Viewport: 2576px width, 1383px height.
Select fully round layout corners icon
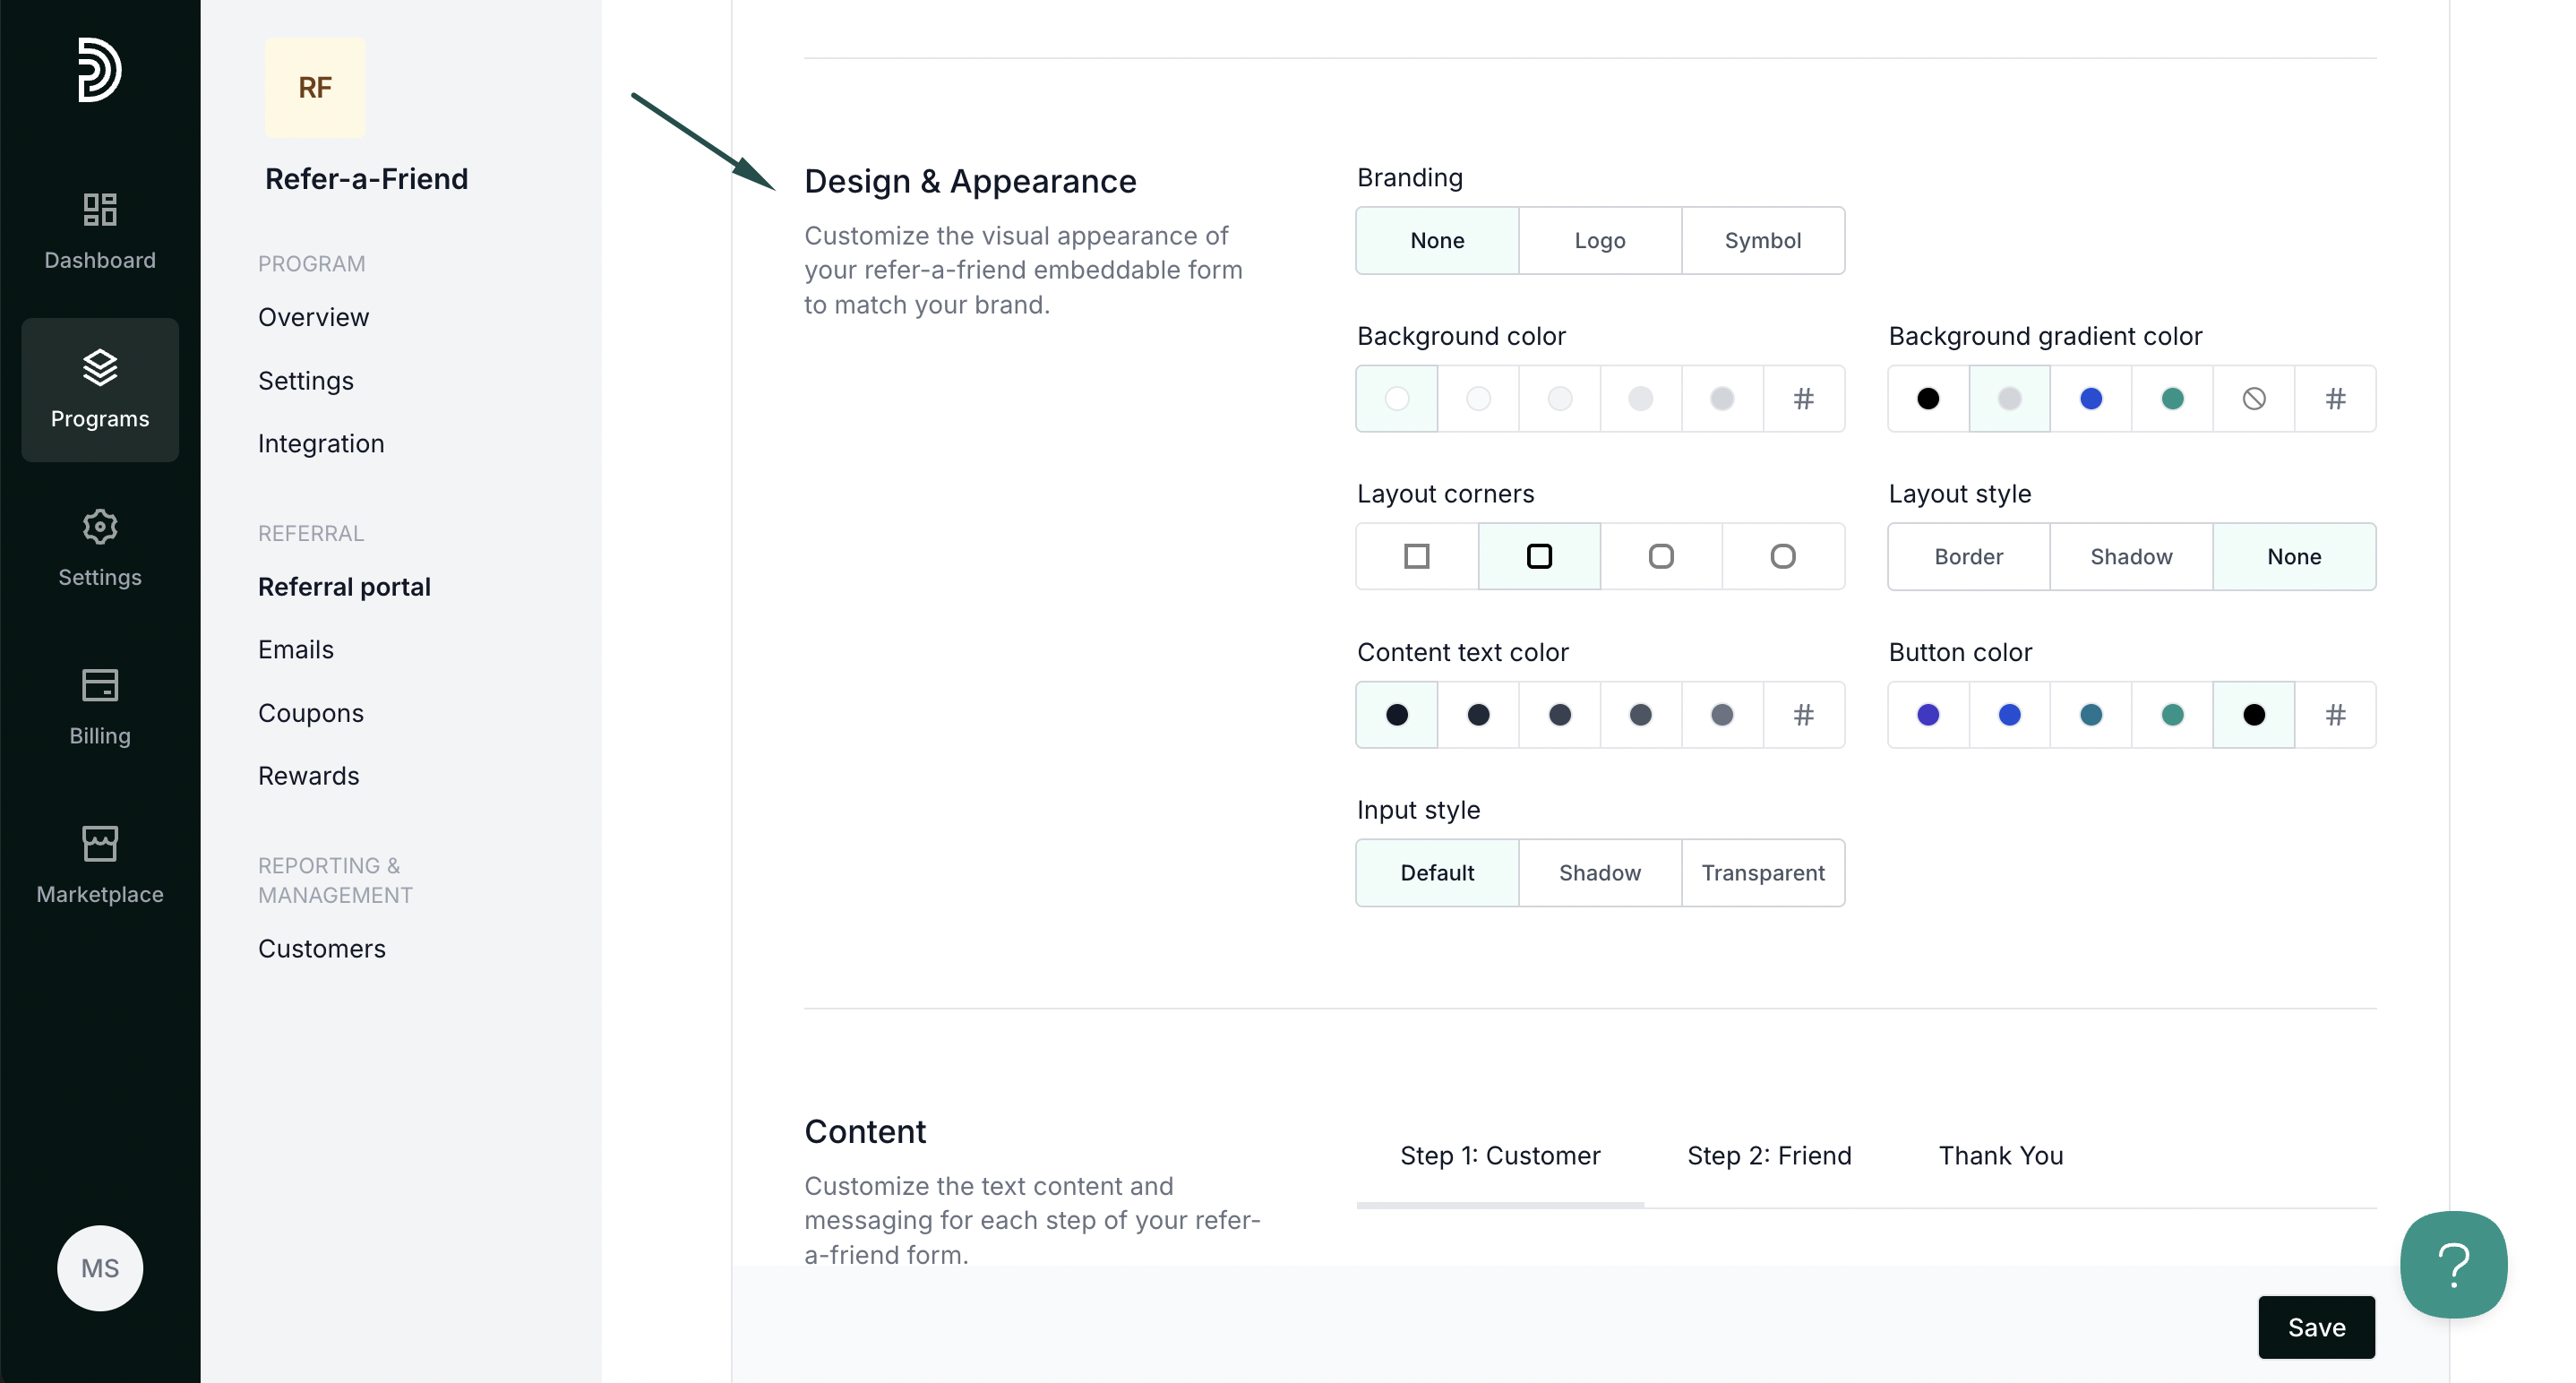pyautogui.click(x=1783, y=556)
